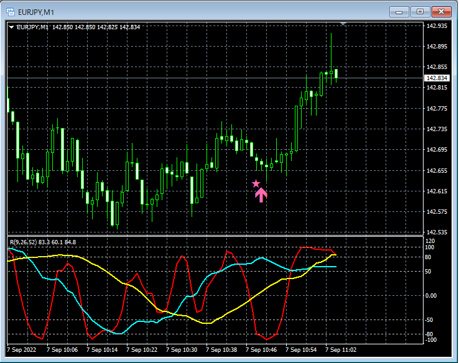459x363 pixels.
Task: Click the 142.735 price scale label
Action: [x=437, y=129]
